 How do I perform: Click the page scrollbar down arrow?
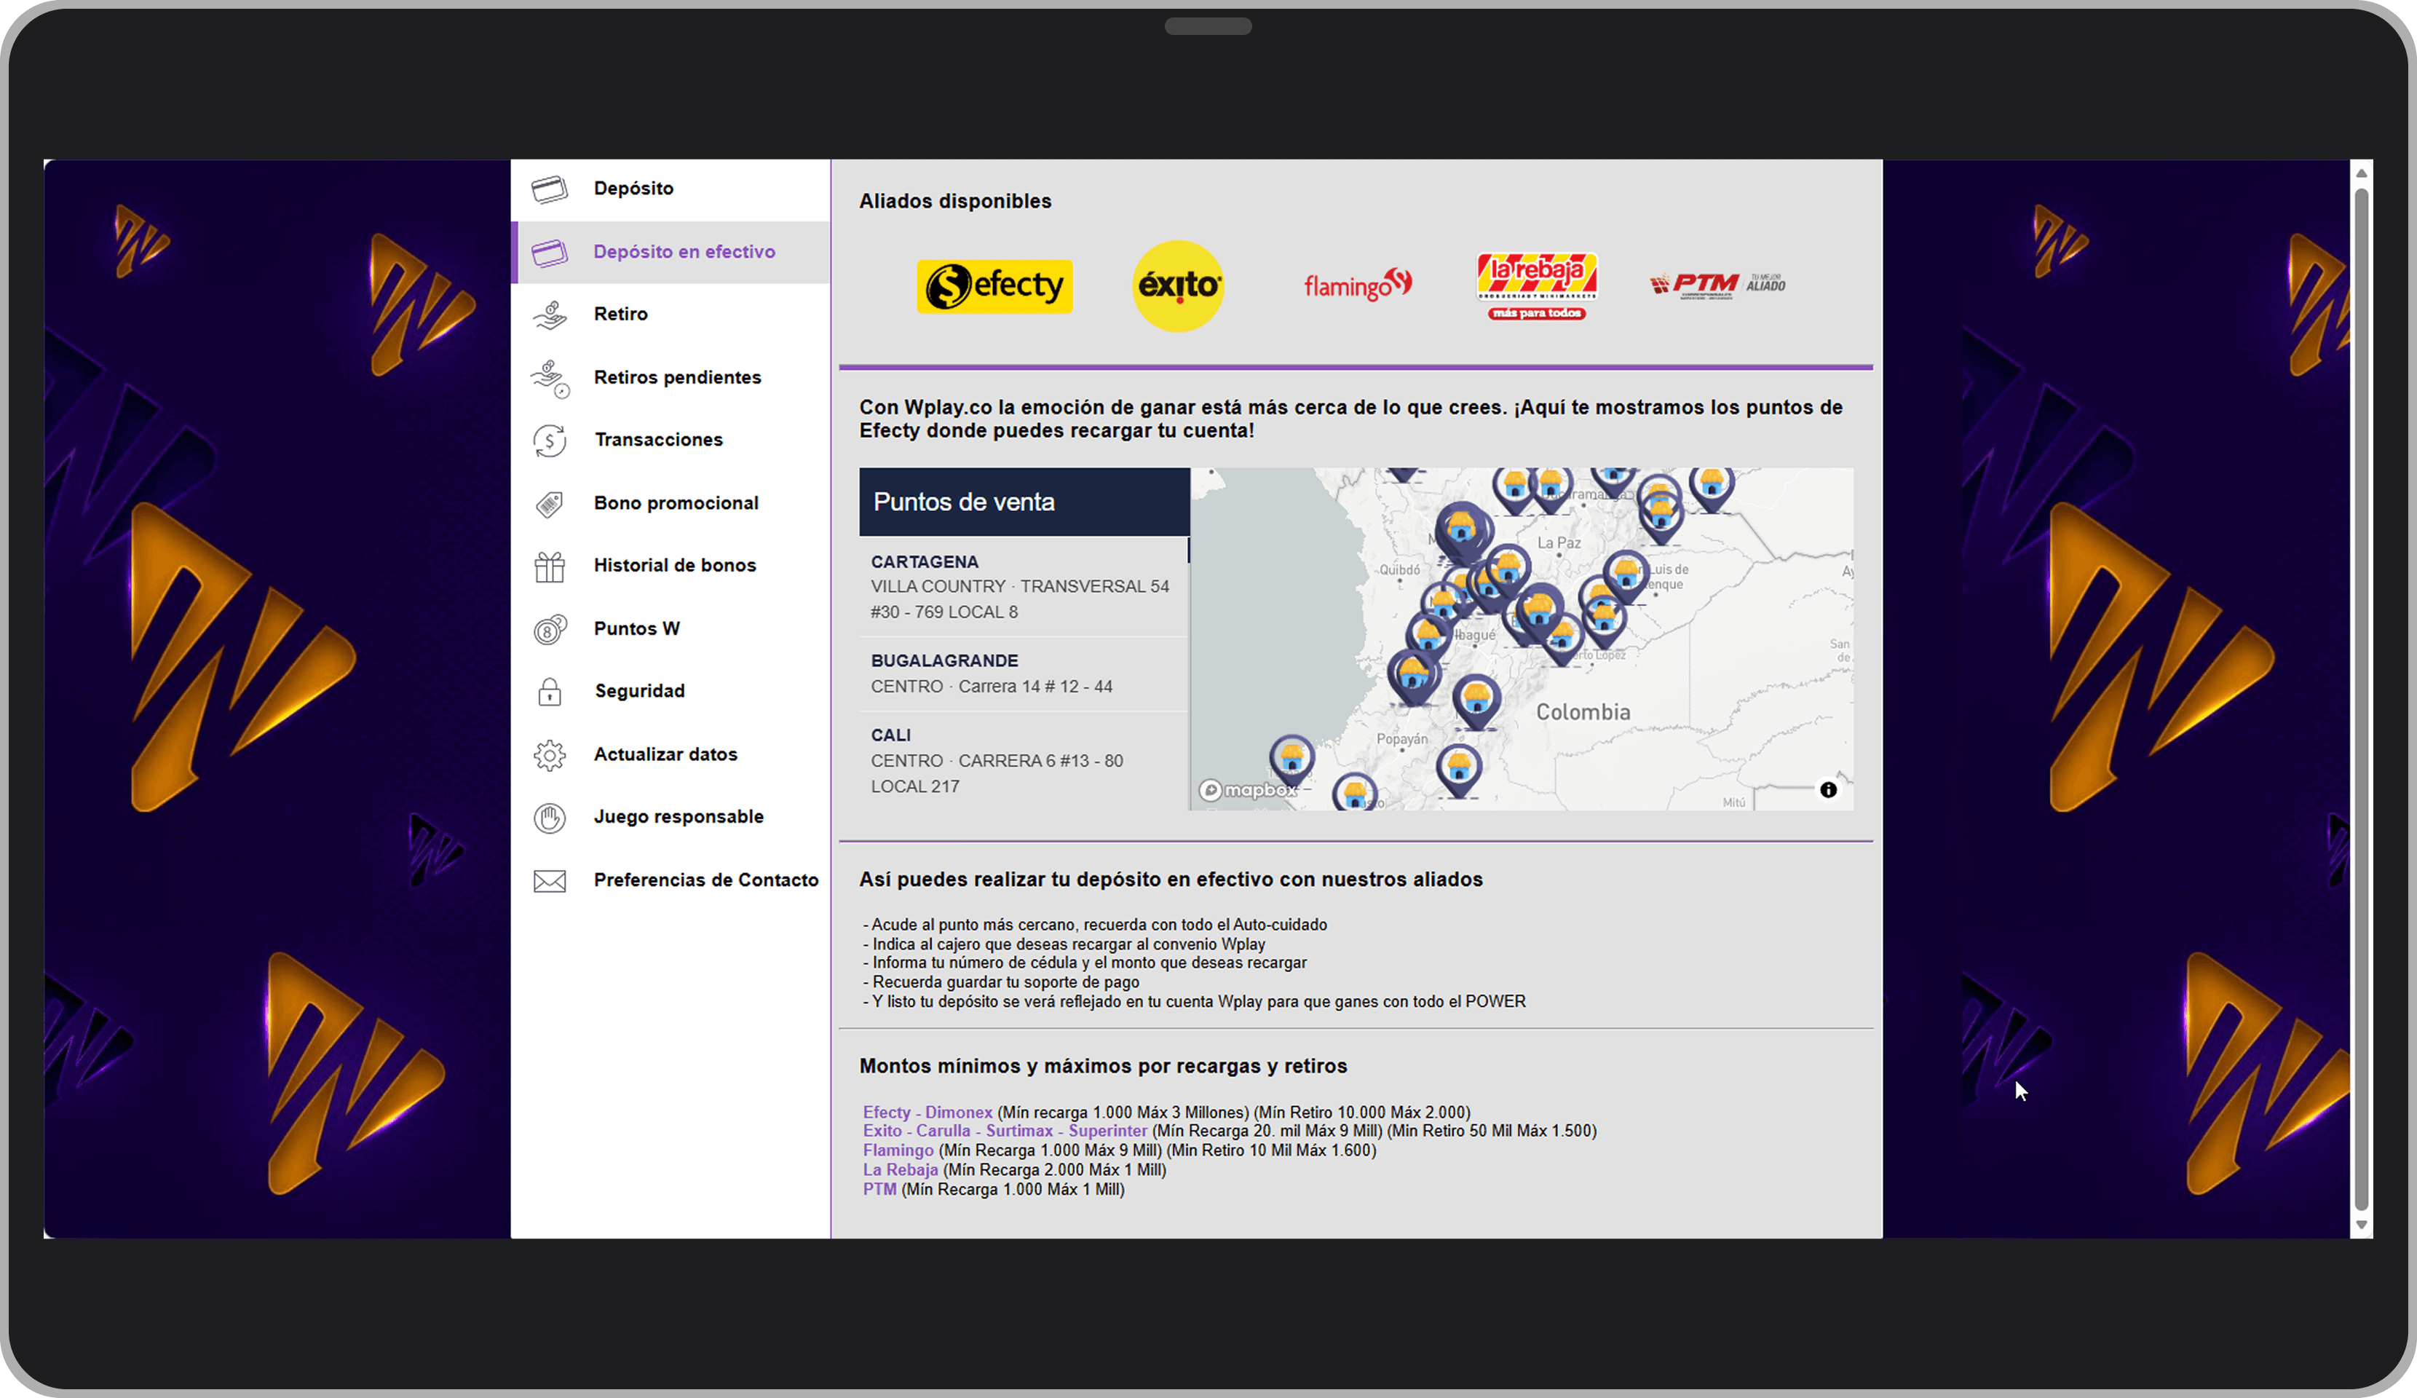coord(2362,1225)
